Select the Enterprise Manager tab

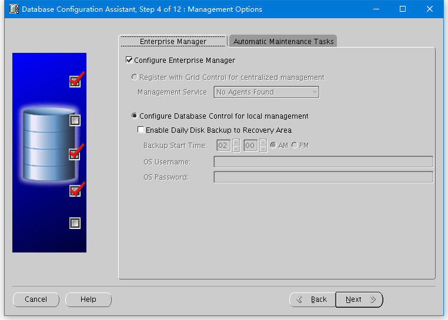point(173,41)
